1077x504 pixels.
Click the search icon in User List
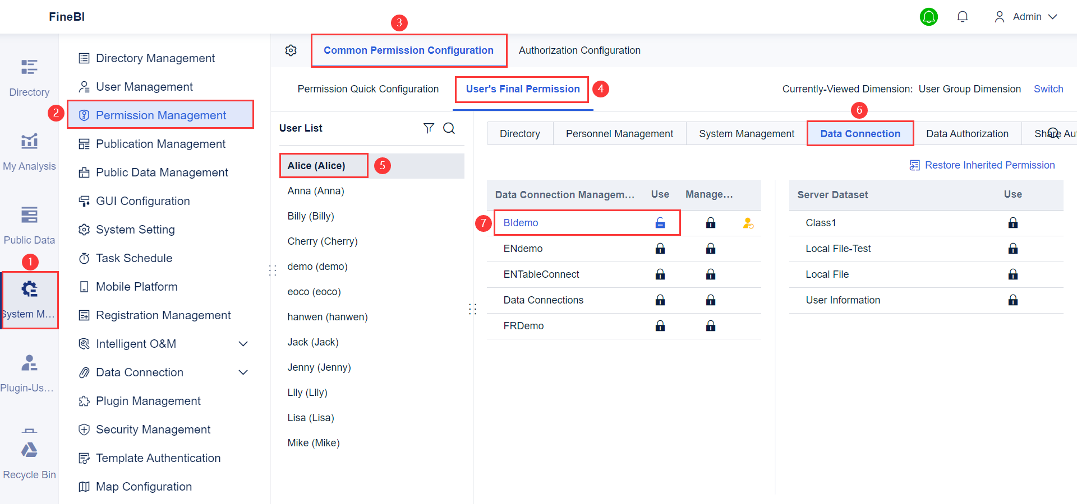pos(449,128)
